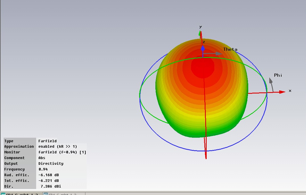Click the z axis label

204,42
